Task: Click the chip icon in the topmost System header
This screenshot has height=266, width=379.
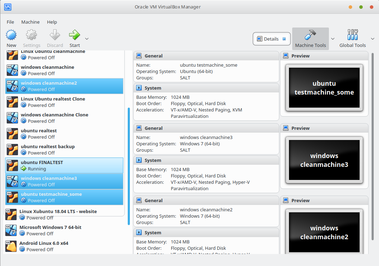Action: 139,88
